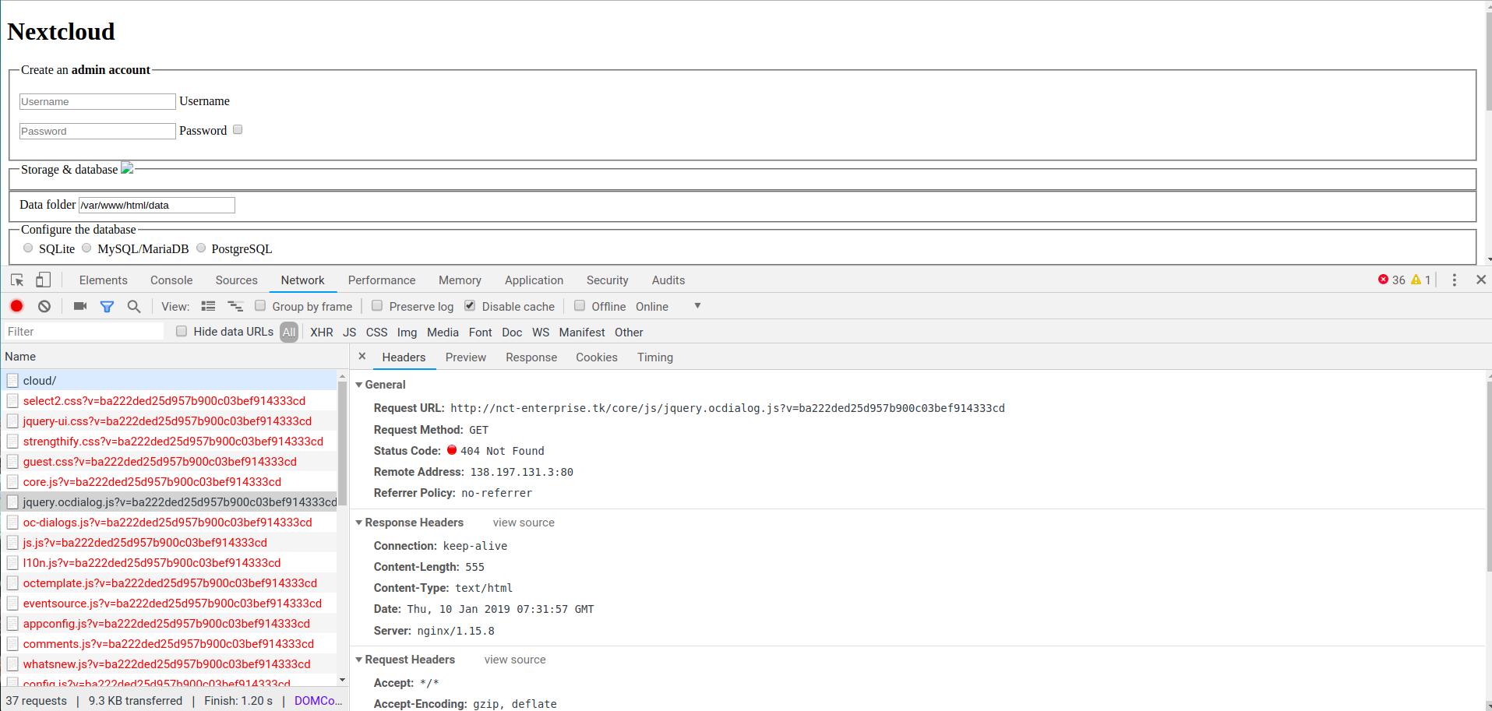Select the PostgreSQL database radio button
This screenshot has width=1492, height=711.
click(x=201, y=248)
